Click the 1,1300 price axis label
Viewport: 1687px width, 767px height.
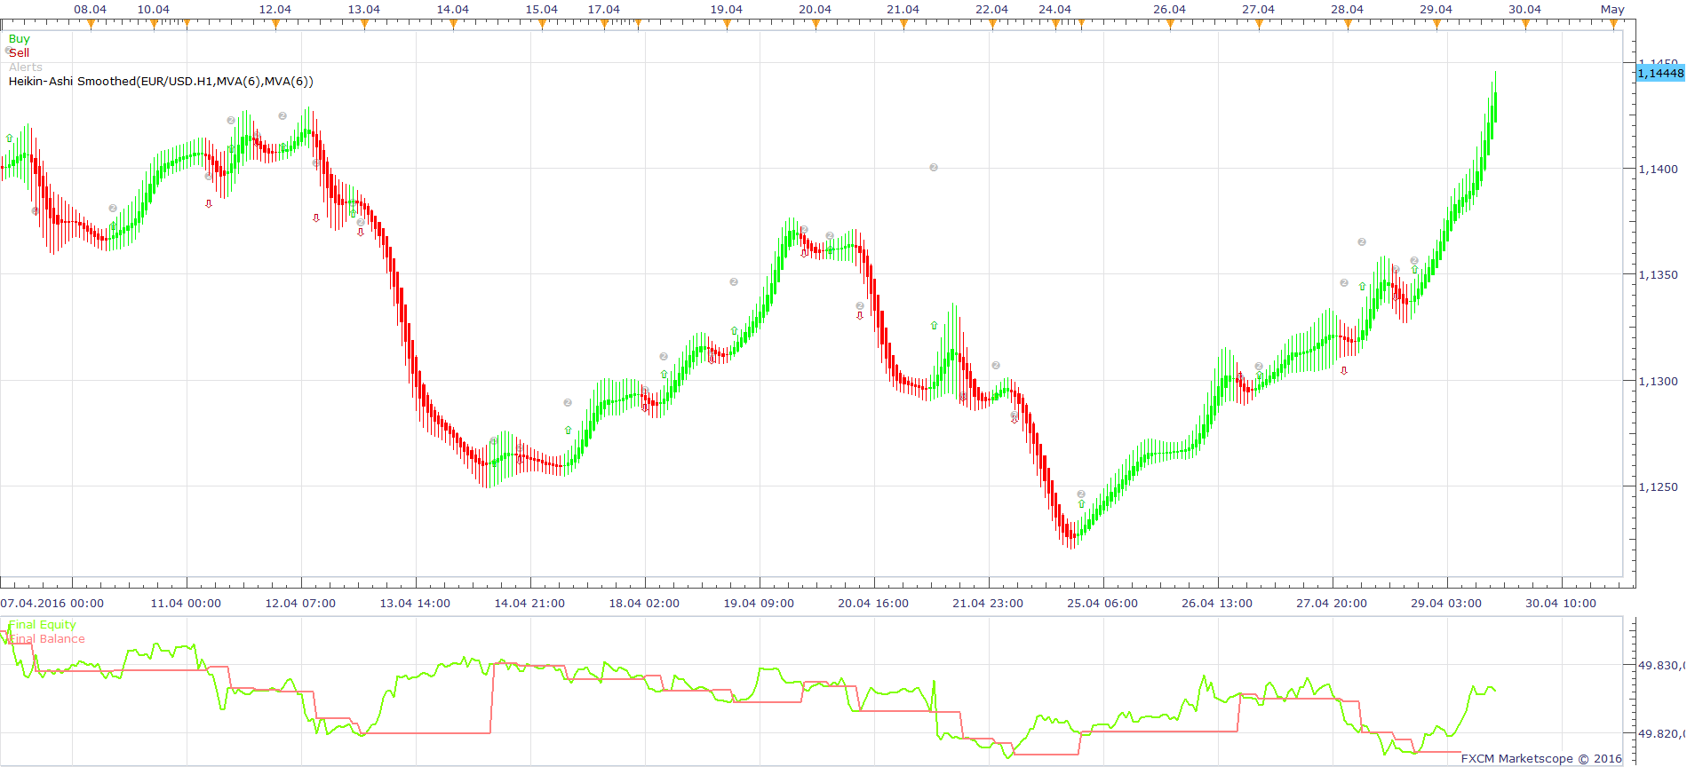pos(1659,381)
